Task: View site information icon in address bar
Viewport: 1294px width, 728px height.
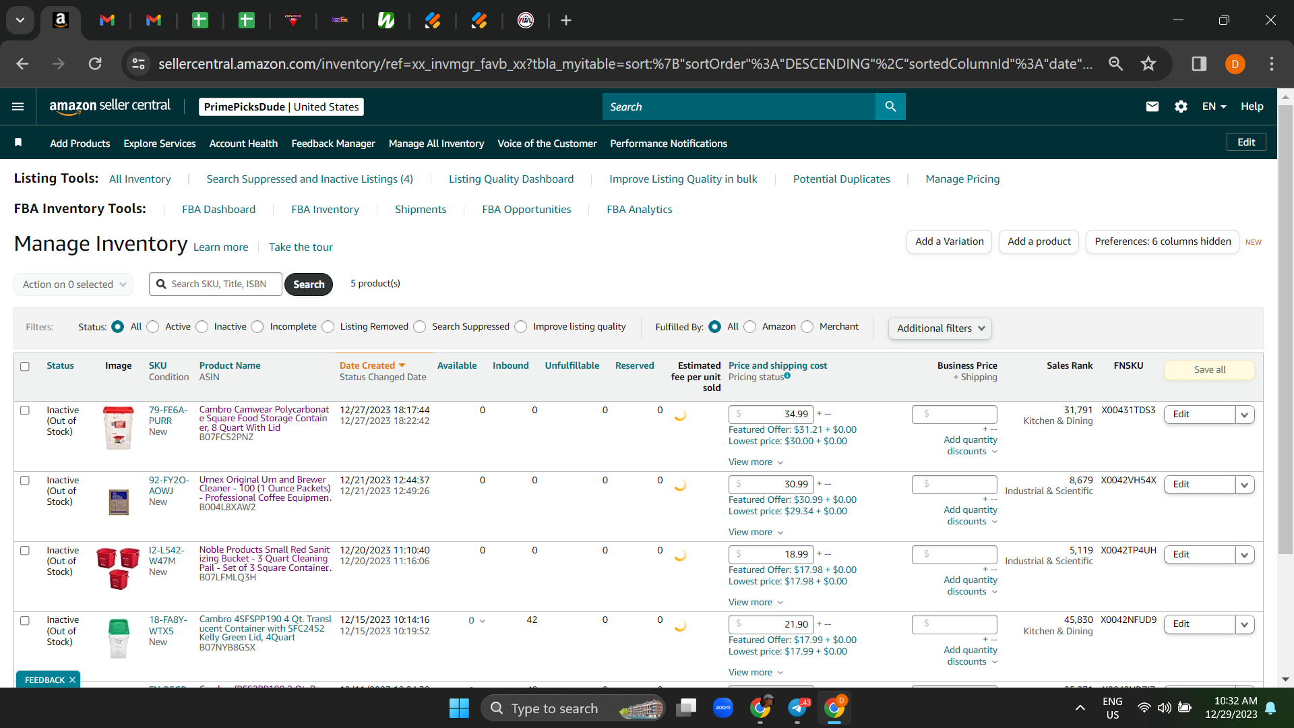Action: point(138,63)
